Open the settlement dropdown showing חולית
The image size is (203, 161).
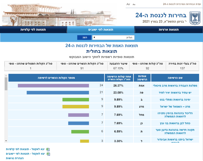113,38
